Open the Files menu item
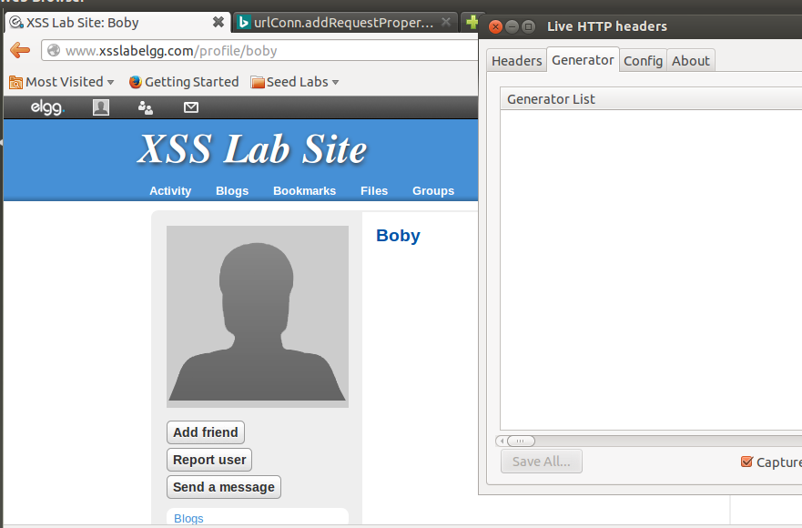This screenshot has width=802, height=528. (374, 191)
